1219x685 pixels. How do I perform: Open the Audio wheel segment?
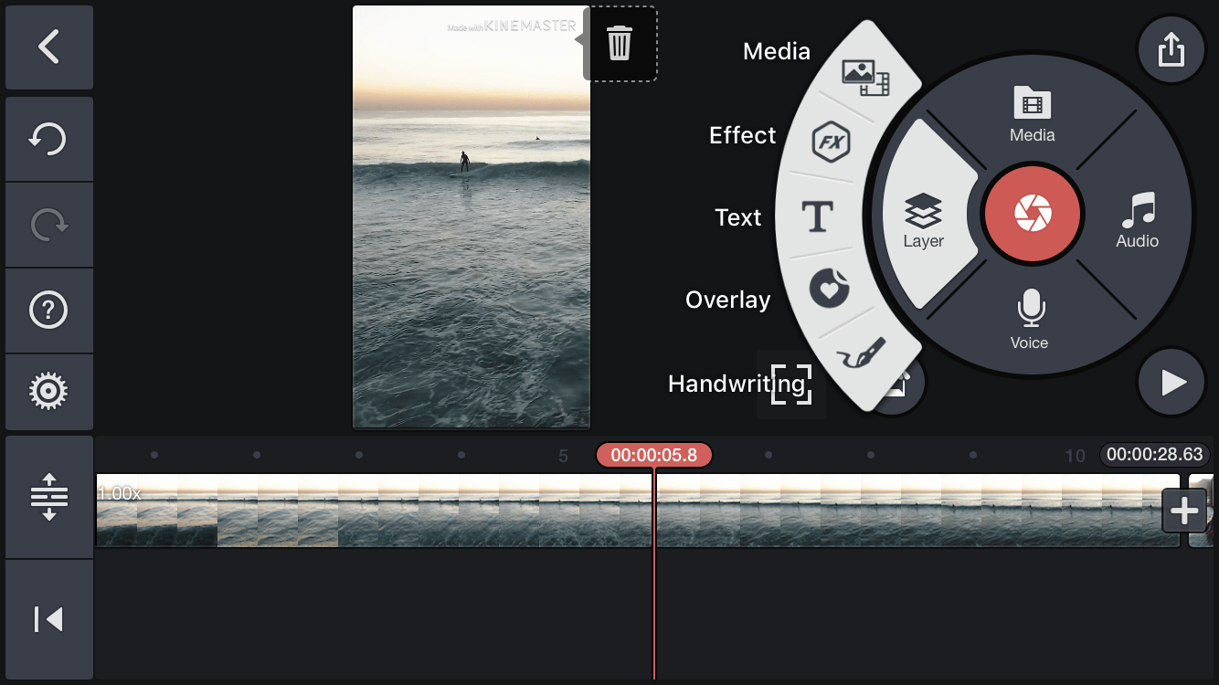coord(1138,220)
